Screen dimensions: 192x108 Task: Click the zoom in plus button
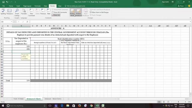click(185, 102)
